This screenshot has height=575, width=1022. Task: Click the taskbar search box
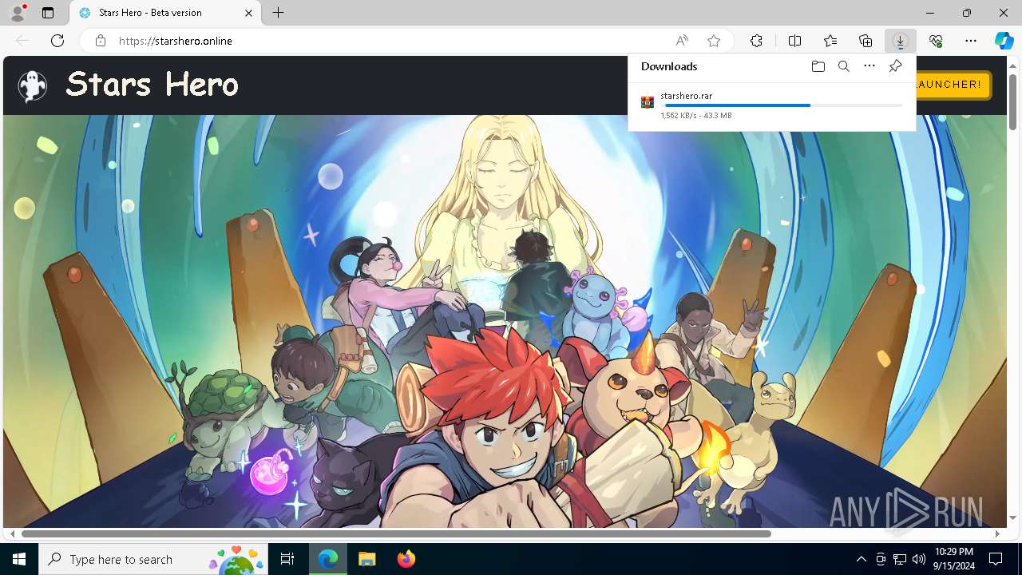154,559
